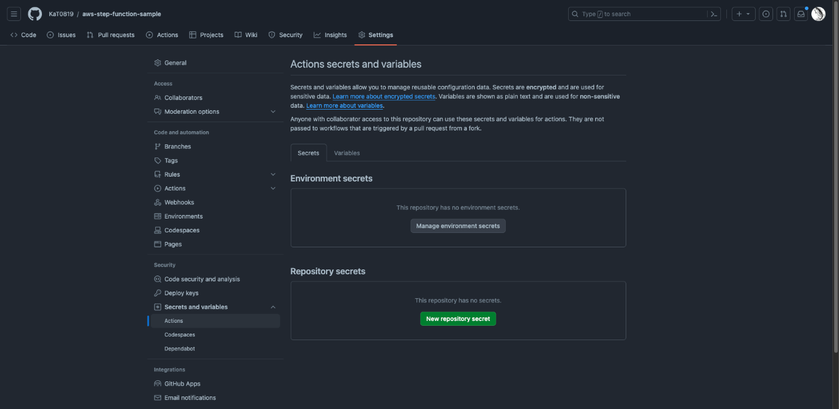
Task: Switch to the Pull requests tab
Action: click(x=110, y=35)
